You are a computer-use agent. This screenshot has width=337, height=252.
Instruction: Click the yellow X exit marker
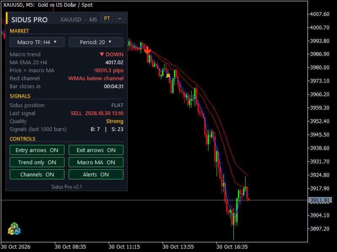(x=168, y=76)
